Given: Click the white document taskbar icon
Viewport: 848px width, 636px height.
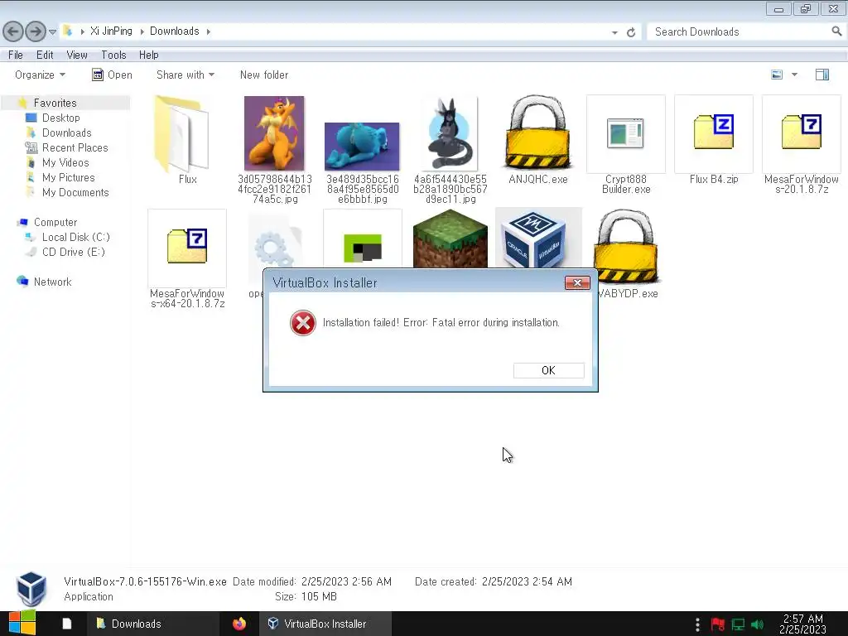Looking at the screenshot, I should click(66, 624).
